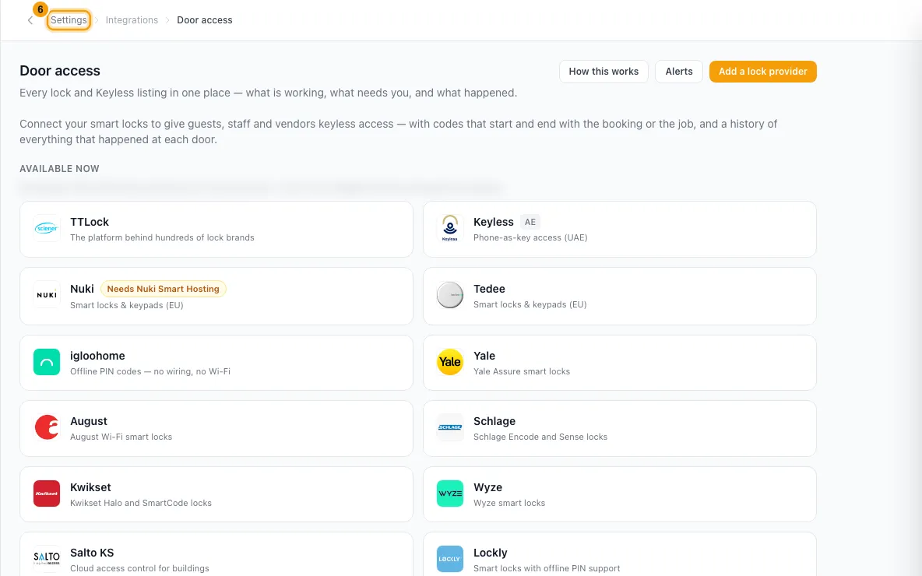The height and width of the screenshot is (576, 922).
Task: Click the AVAILABLE NOW section heading
Action: pyautogui.click(x=59, y=169)
